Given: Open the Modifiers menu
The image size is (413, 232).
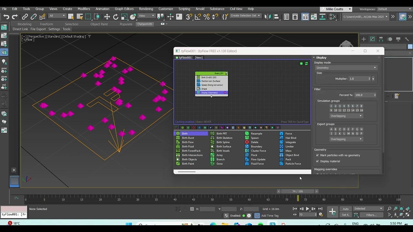Looking at the screenshot, I should [84, 9].
